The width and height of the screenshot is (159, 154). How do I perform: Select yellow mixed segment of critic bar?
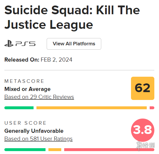92,108
